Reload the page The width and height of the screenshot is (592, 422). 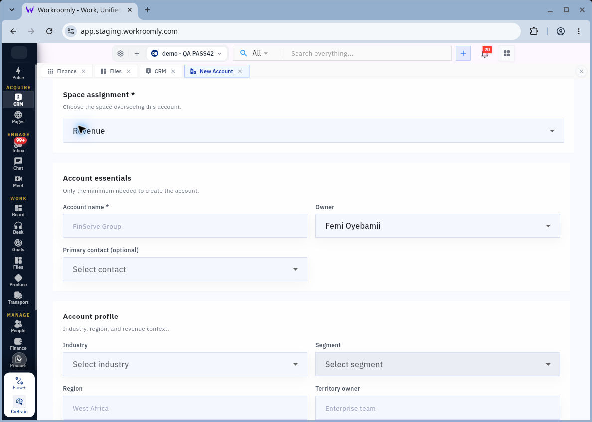pyautogui.click(x=49, y=31)
